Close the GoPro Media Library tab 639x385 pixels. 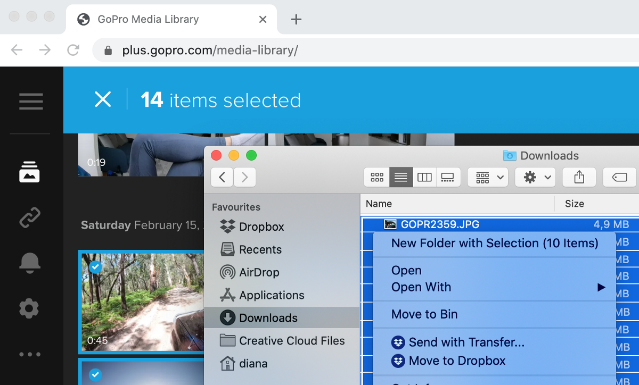pyautogui.click(x=263, y=20)
